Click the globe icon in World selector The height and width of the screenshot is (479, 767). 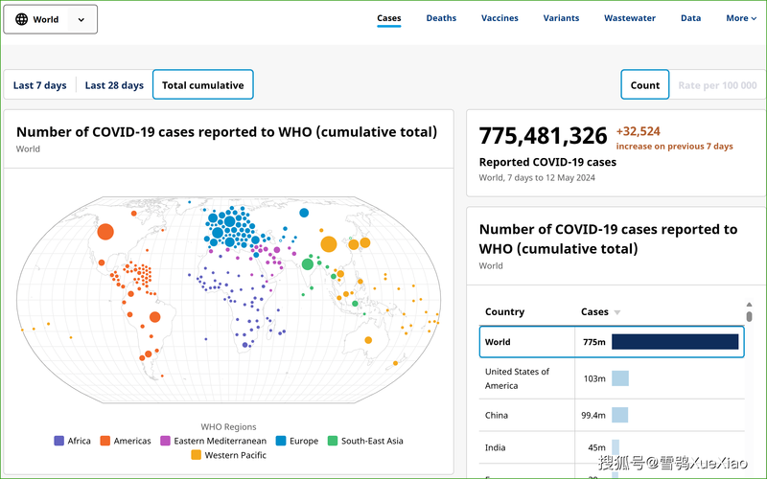pos(22,19)
